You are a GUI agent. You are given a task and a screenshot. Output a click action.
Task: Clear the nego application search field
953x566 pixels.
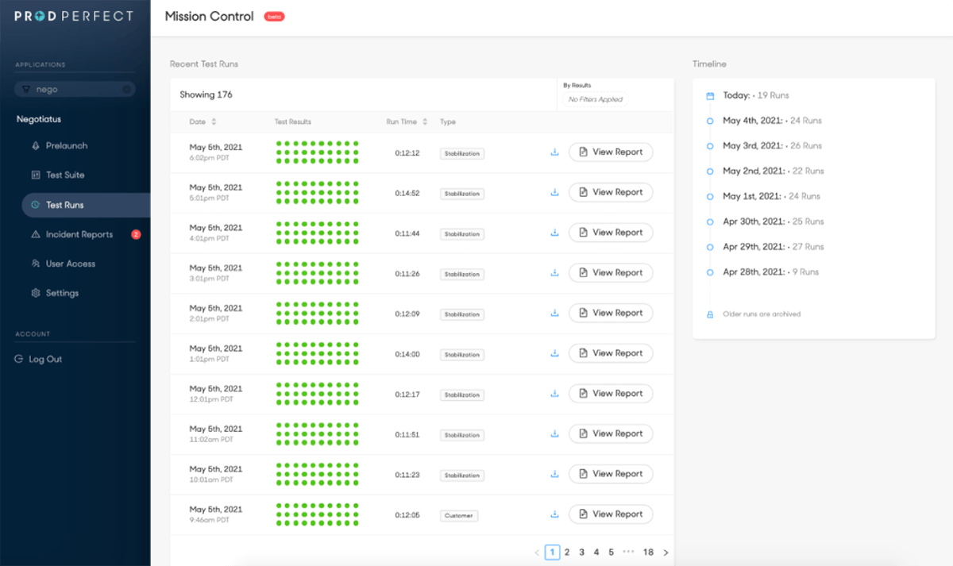click(127, 90)
